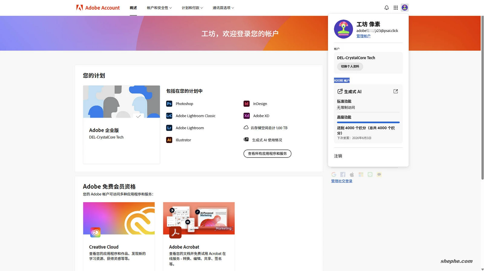Click DEL-CrystalCore Tech in account panel

click(356, 58)
